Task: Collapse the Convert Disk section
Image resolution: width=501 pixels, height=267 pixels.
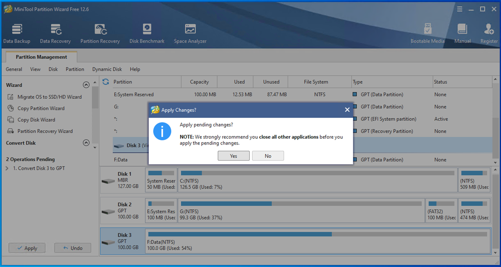Action: coord(86,143)
